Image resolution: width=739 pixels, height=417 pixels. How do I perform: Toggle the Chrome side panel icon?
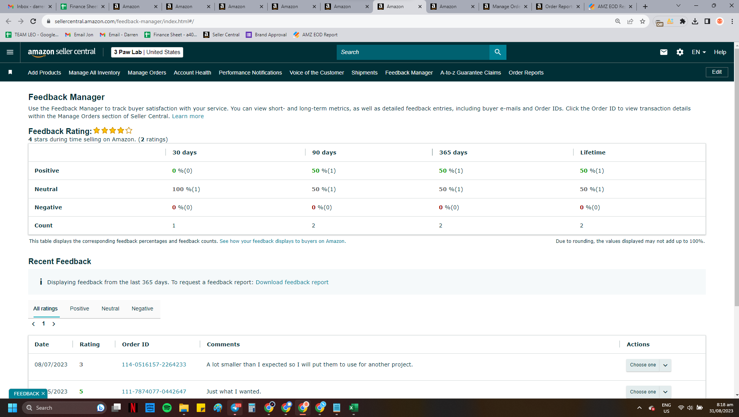(707, 21)
